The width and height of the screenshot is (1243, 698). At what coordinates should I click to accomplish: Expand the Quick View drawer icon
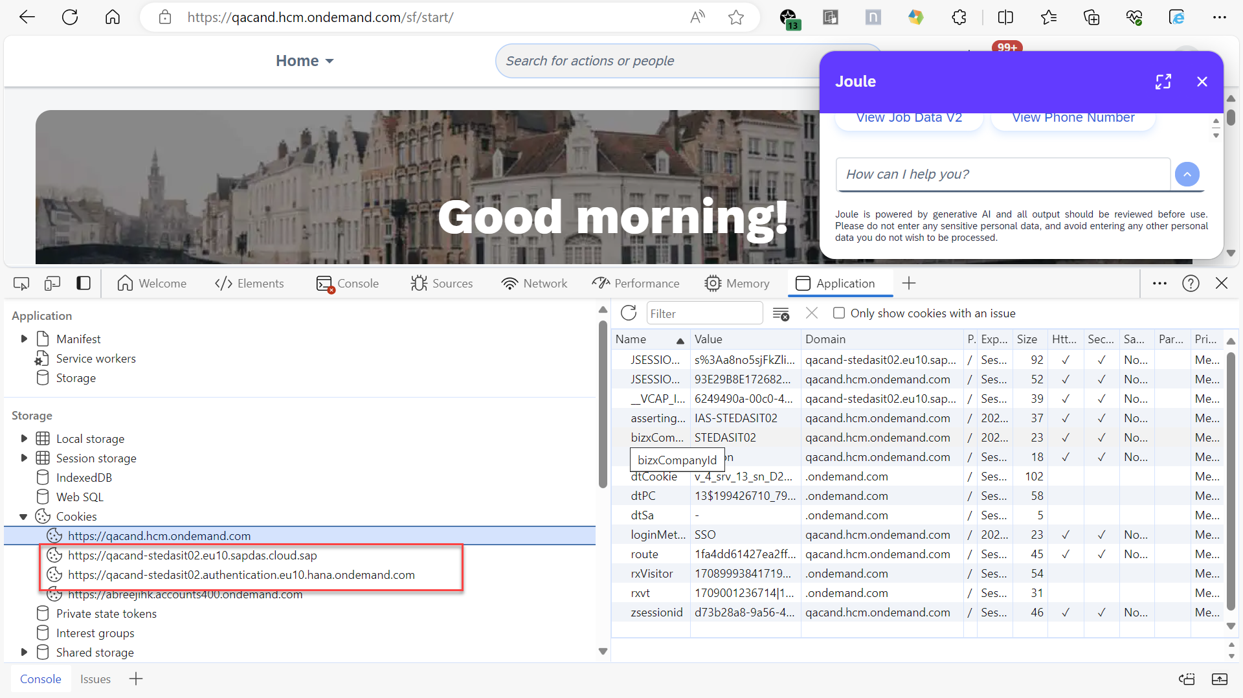pos(1220,679)
